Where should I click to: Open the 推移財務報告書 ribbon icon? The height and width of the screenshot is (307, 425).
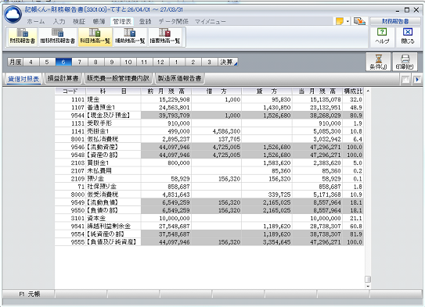57,37
